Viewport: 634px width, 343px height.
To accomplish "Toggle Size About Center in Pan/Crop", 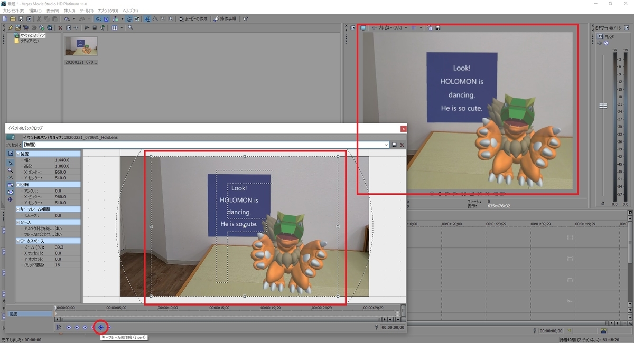I will click(x=10, y=192).
